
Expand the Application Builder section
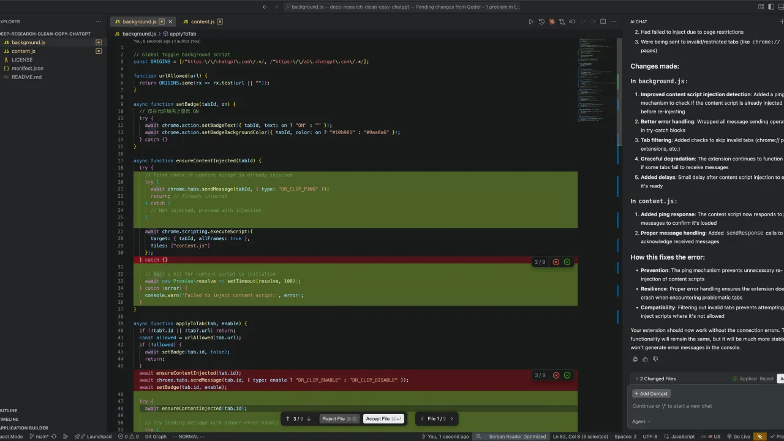24,428
